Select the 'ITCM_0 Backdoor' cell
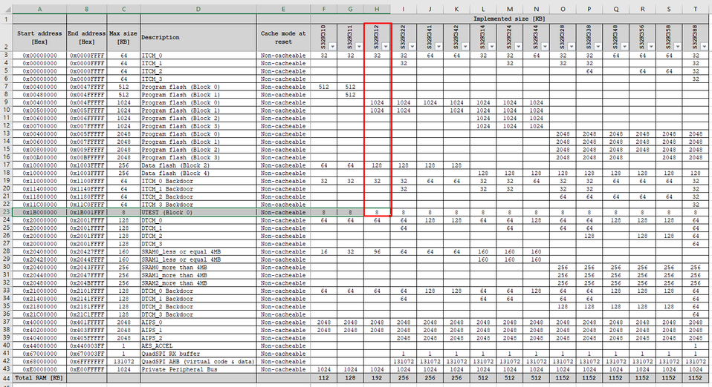The height and width of the screenshot is (387, 712). coord(198,181)
